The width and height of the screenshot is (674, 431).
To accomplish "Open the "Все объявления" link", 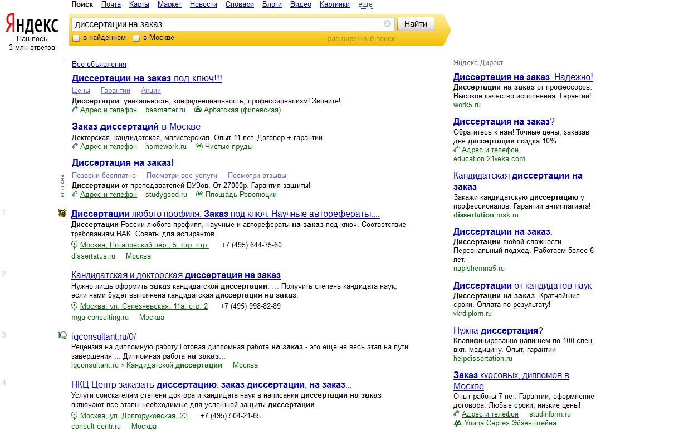I will point(99,64).
